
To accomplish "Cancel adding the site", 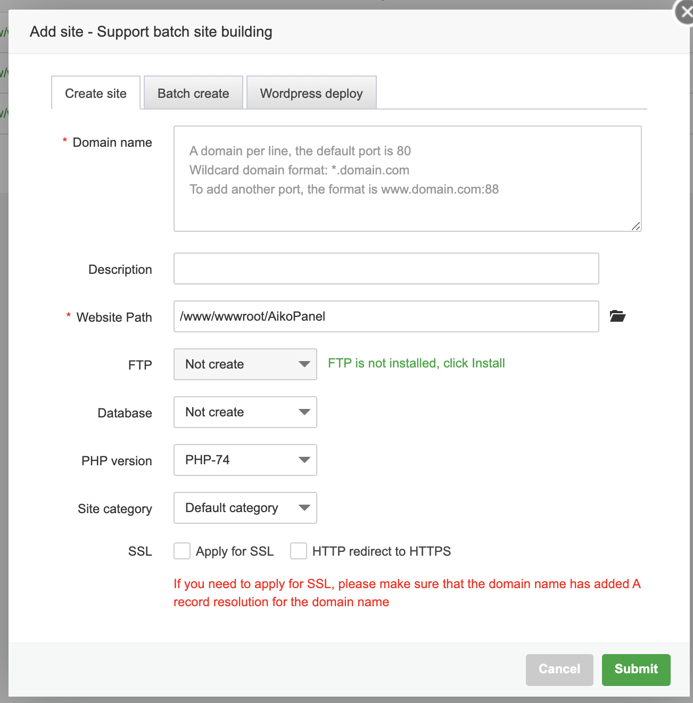I will (559, 669).
